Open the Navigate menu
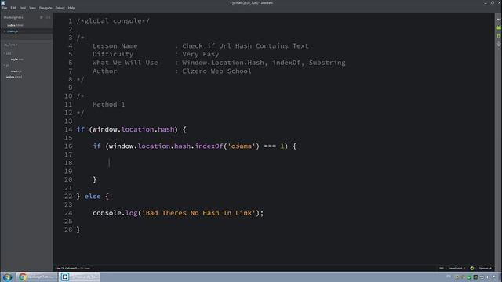This screenshot has width=502, height=282. (x=45, y=8)
